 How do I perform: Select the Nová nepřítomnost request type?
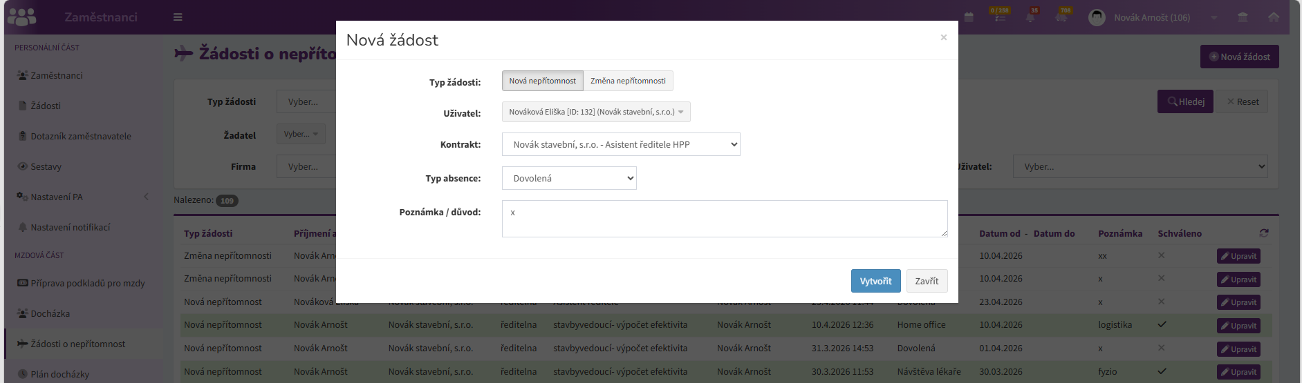pos(543,81)
